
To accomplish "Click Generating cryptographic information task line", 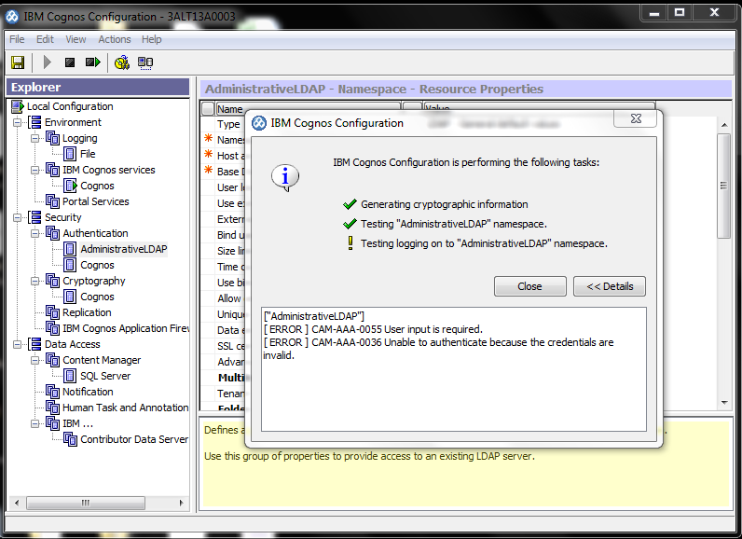I will click(445, 204).
